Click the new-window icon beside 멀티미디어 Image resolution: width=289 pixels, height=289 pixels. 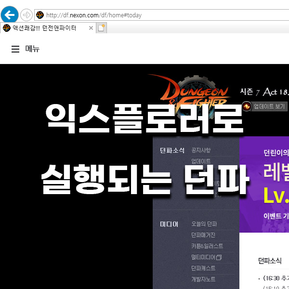coord(219,257)
